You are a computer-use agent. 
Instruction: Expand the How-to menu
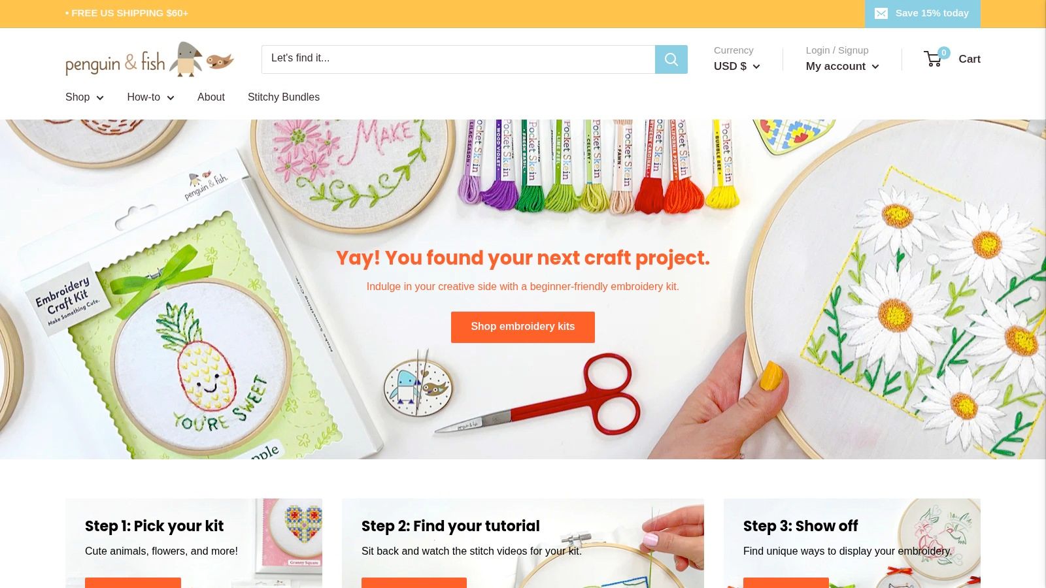click(150, 97)
